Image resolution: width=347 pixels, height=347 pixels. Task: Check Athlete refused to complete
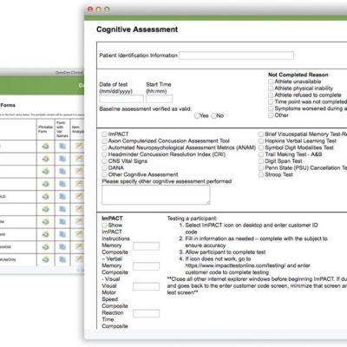[271, 95]
